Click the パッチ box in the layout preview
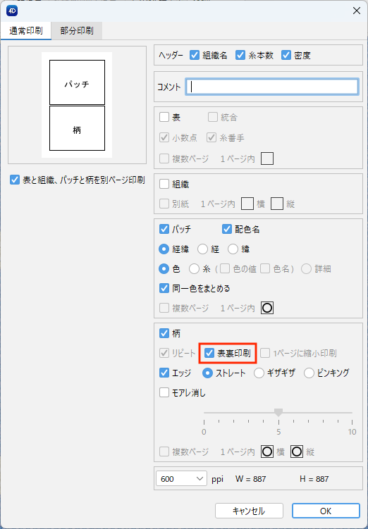 tap(77, 82)
